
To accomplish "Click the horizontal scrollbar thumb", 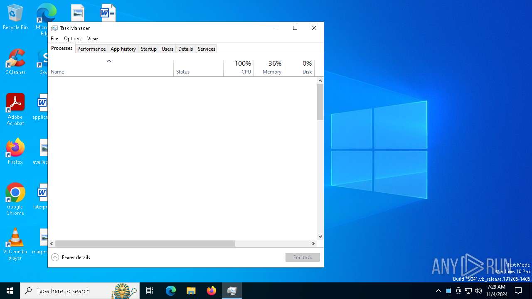I will pos(145,244).
